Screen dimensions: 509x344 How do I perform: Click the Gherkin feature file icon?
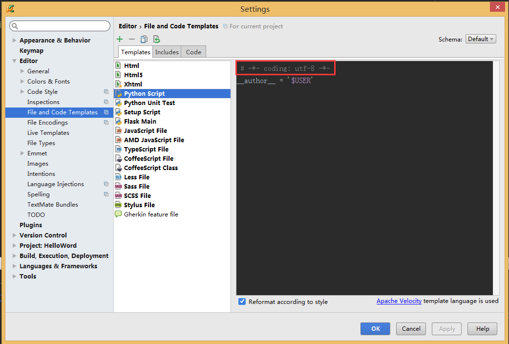(118, 215)
